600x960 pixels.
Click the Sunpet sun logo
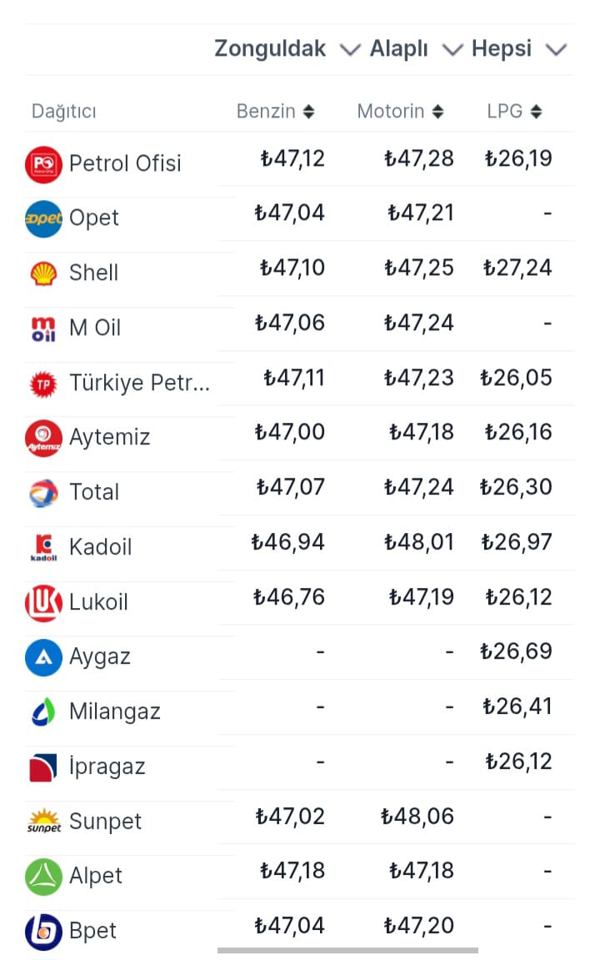click(x=43, y=821)
